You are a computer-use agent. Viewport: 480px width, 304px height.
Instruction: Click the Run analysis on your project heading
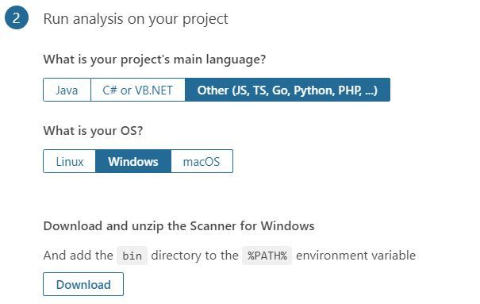coord(136,19)
